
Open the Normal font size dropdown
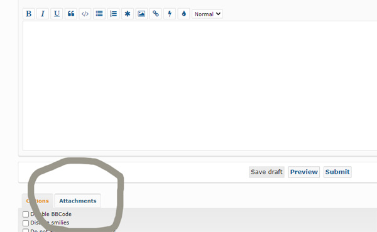pos(207,14)
